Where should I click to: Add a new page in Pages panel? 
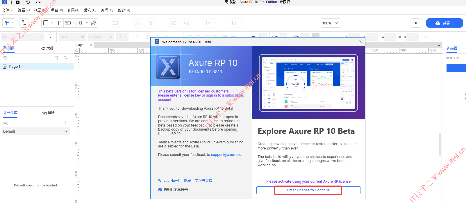(x=56, y=58)
